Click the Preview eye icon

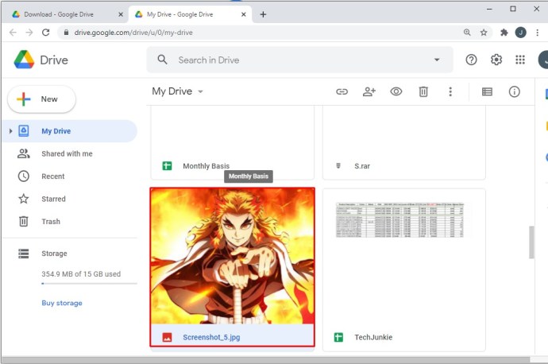396,91
